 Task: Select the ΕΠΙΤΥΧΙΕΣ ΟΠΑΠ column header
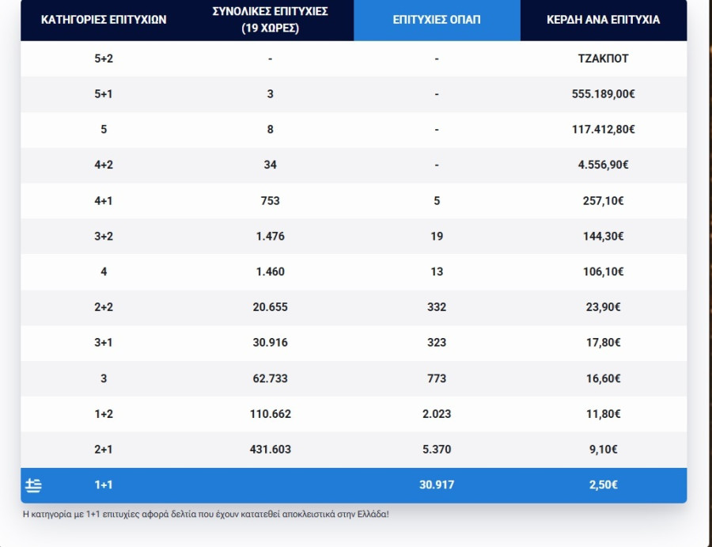[437, 20]
